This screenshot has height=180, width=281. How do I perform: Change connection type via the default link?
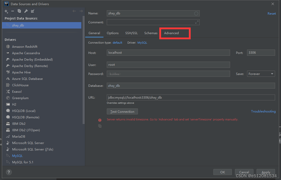point(117,42)
